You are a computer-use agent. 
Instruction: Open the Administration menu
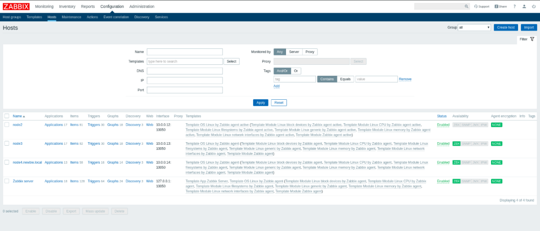coord(142,6)
